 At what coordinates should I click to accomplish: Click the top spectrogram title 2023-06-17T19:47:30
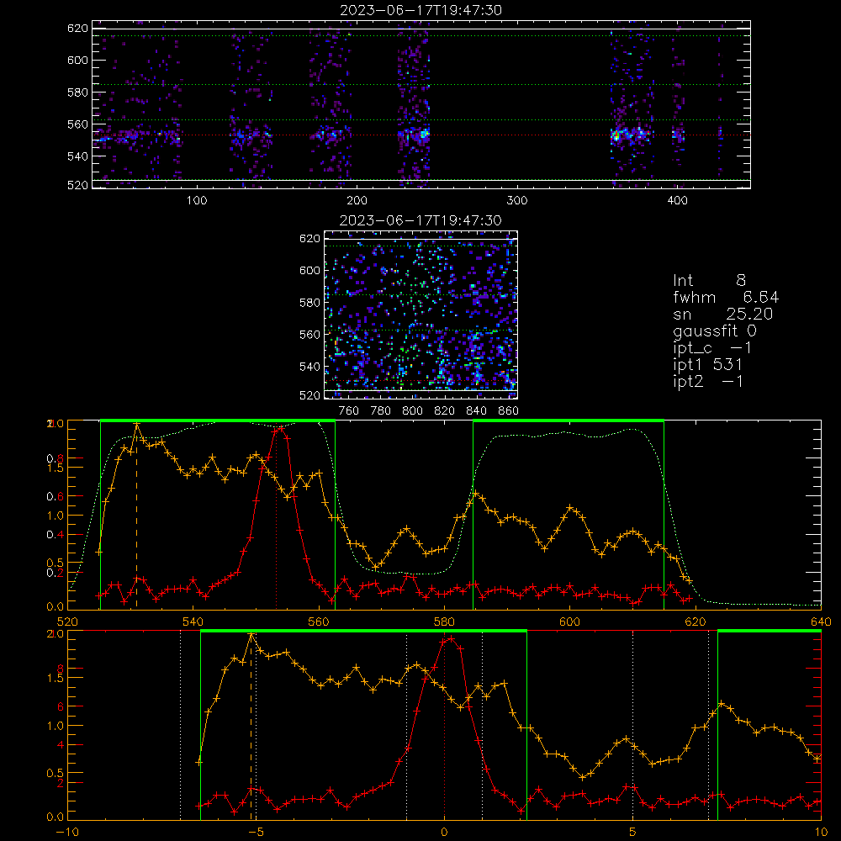(x=421, y=10)
